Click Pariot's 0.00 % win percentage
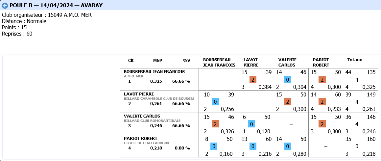 pyautogui.click(x=182, y=148)
